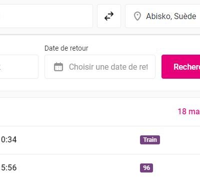Select the 0:34 time entry

pyautogui.click(x=9, y=140)
